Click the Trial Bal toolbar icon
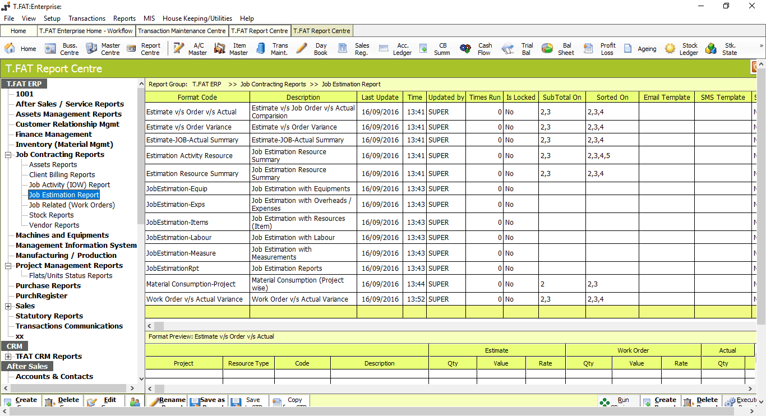 tap(517, 49)
